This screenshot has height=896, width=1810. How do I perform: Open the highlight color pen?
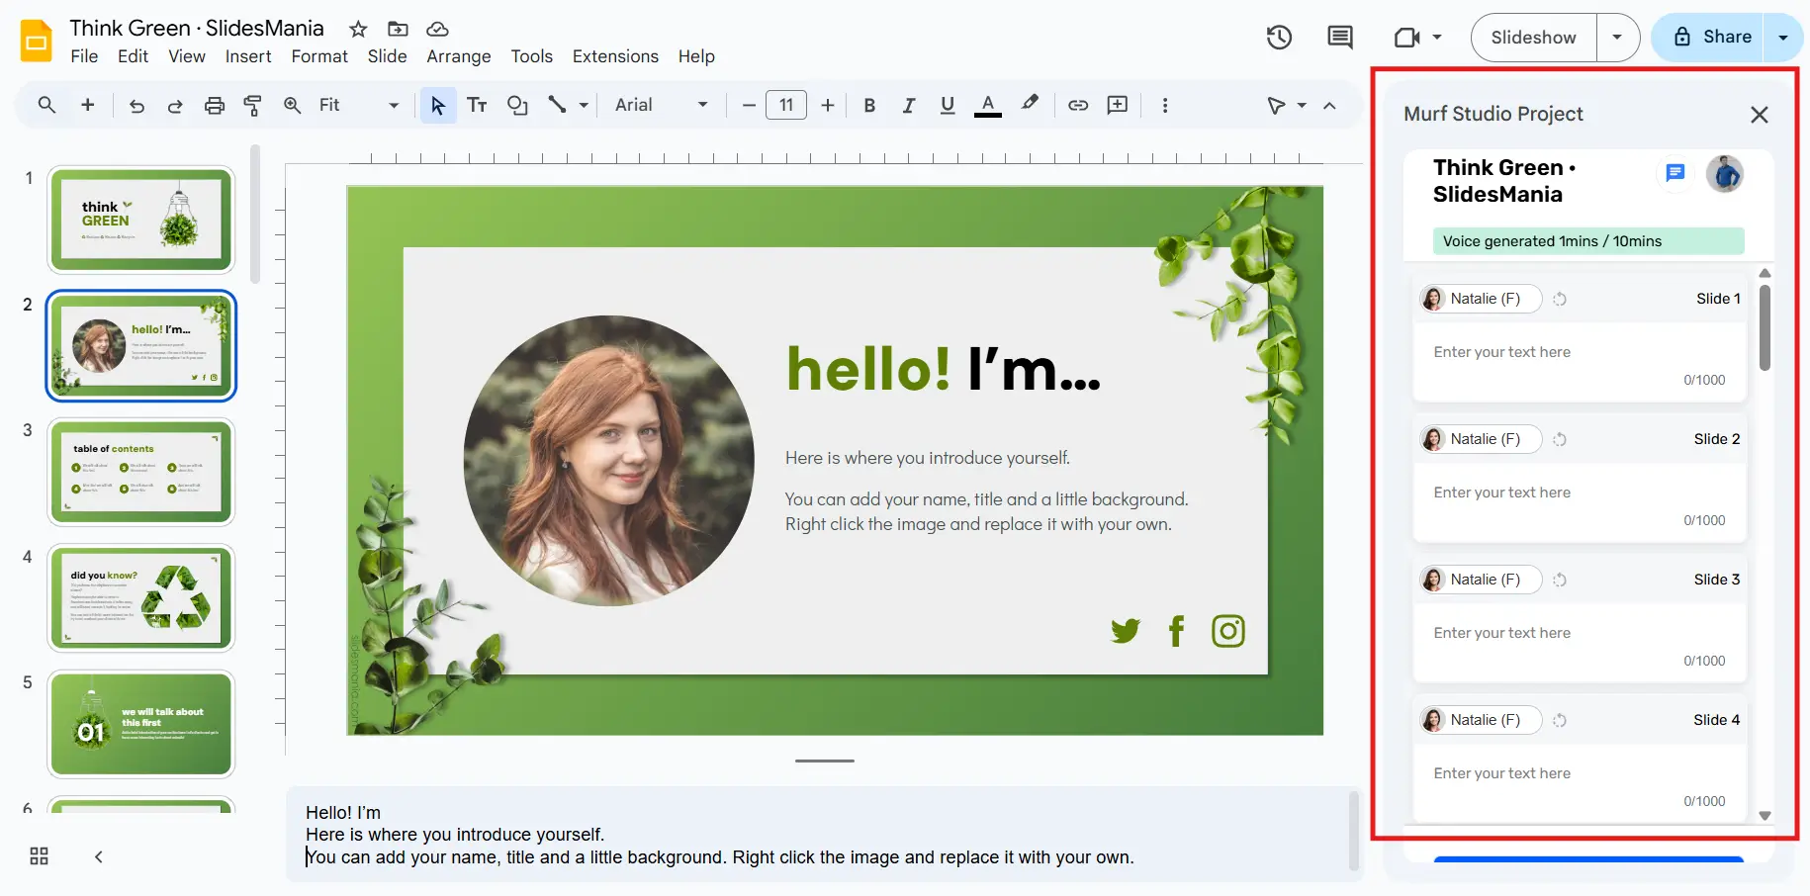pyautogui.click(x=1030, y=103)
